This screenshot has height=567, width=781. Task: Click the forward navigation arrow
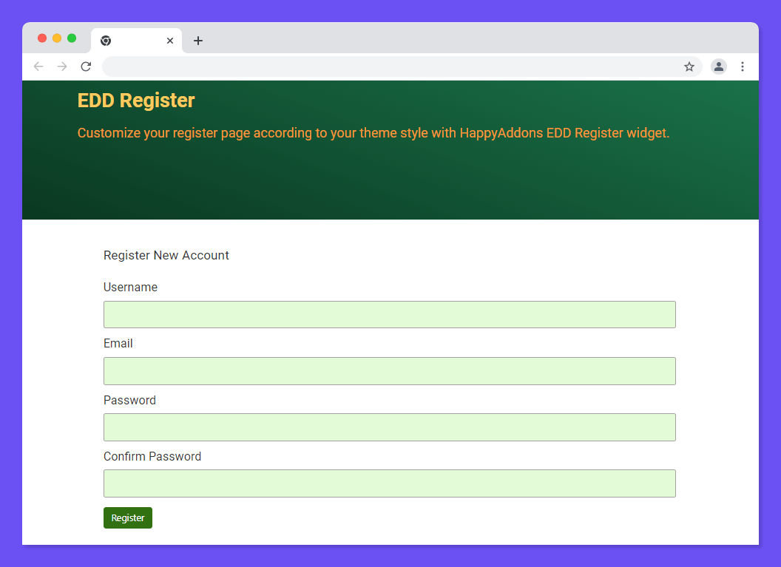62,67
